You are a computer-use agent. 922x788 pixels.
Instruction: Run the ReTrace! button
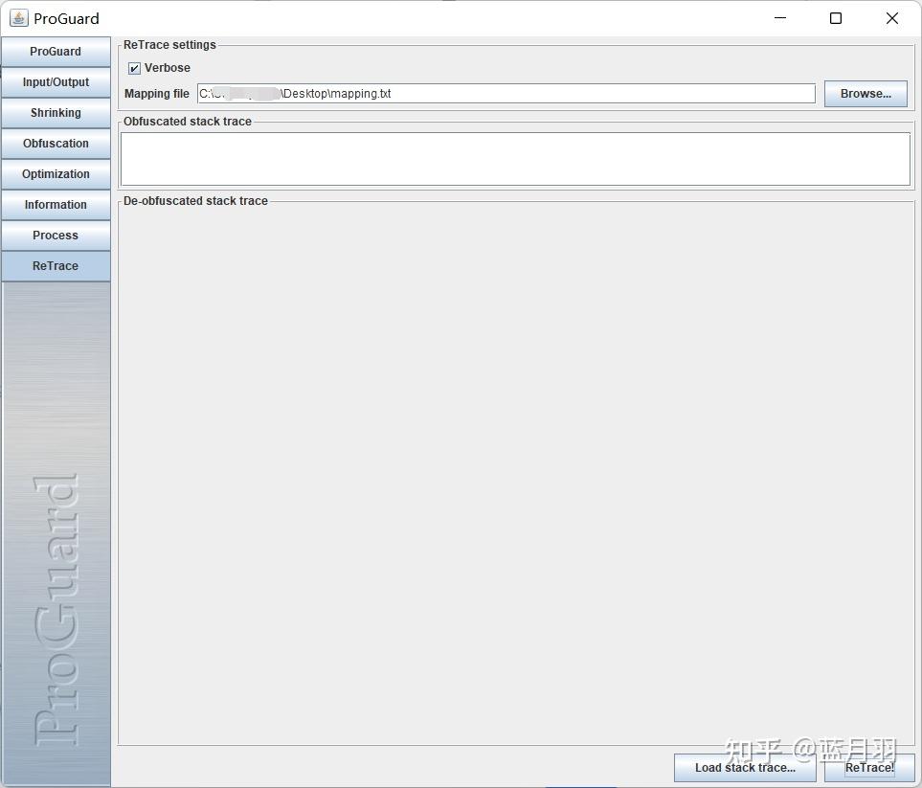[869, 768]
